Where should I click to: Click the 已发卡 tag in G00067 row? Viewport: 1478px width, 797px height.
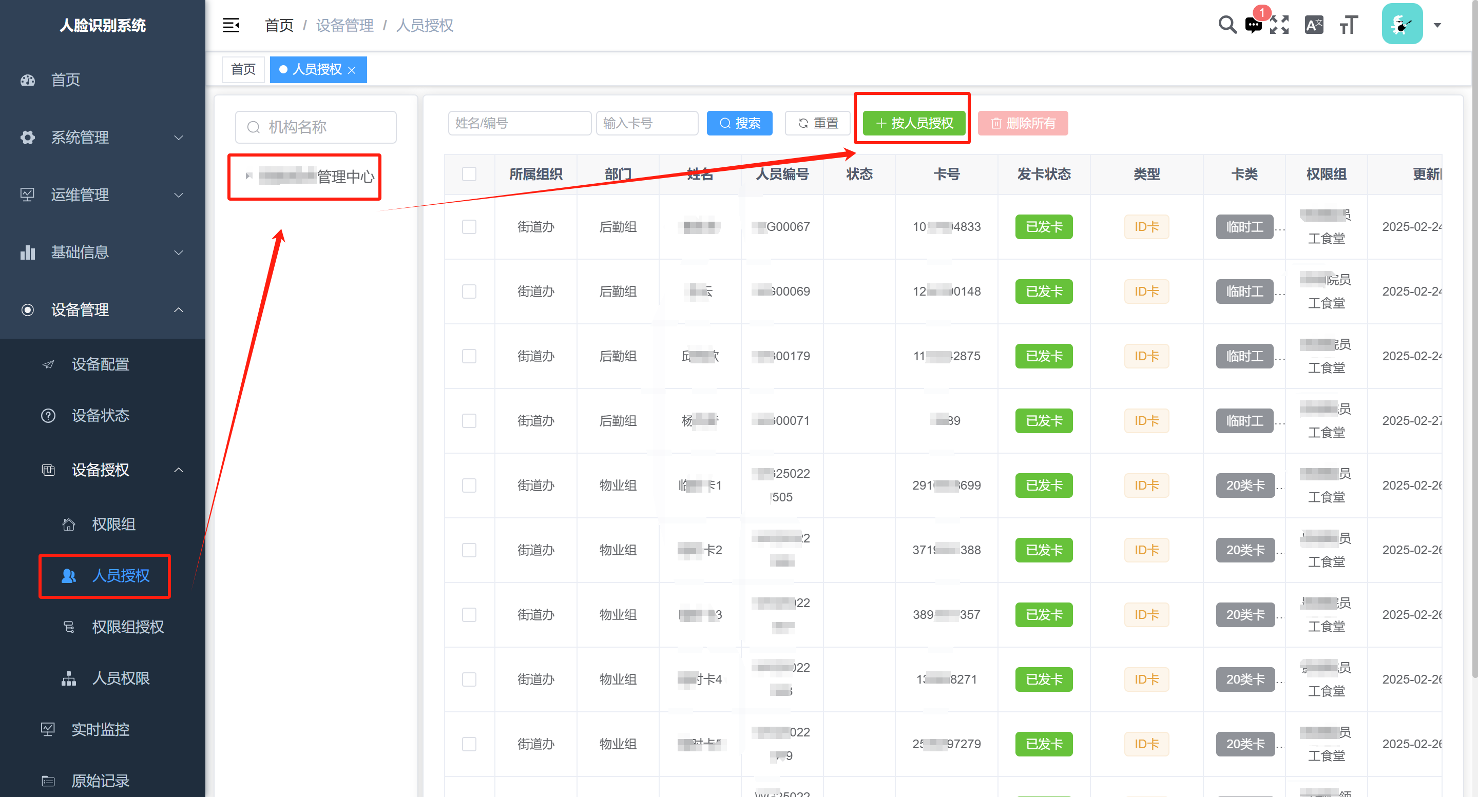1044,227
